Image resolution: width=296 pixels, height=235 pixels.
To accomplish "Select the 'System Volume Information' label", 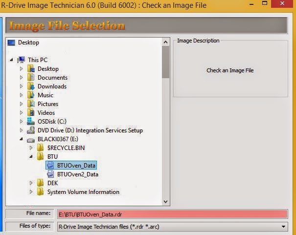I will pos(83,192).
